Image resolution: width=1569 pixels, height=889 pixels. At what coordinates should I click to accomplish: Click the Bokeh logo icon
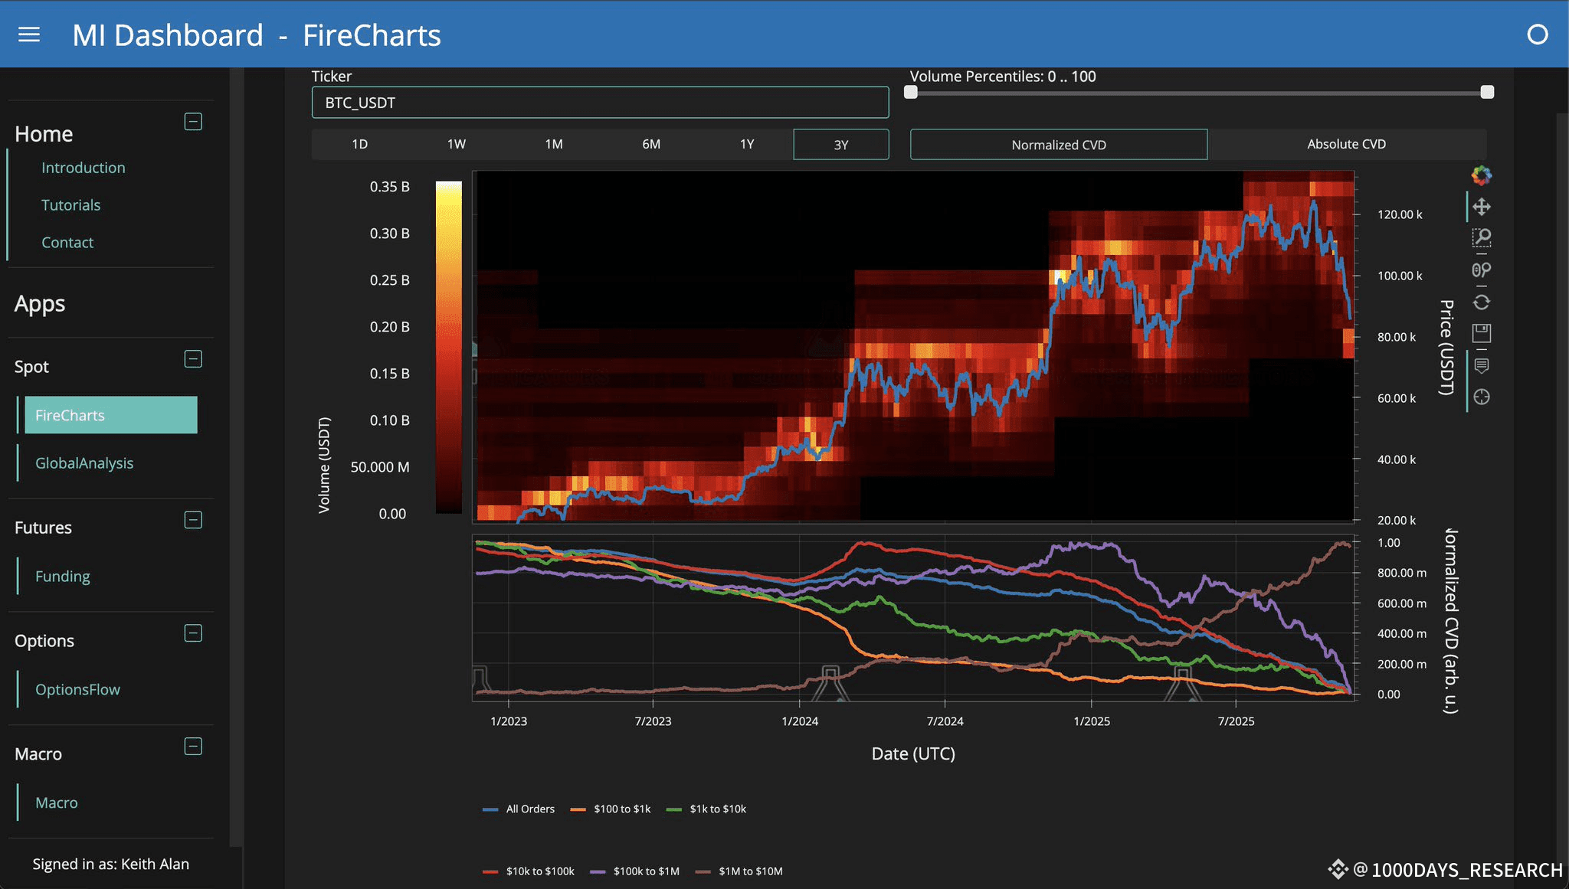1482,175
